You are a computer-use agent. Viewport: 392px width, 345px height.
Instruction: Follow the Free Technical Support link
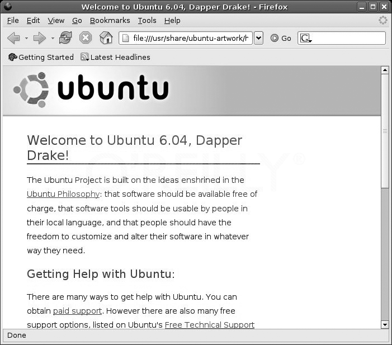(210, 325)
